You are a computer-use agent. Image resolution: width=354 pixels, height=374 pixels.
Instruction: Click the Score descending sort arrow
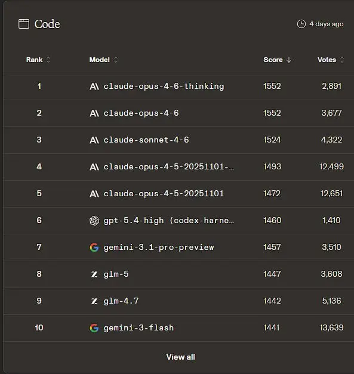[289, 60]
